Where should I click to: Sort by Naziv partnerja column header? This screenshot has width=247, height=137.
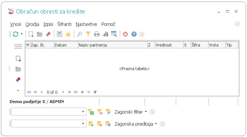(x=113, y=45)
